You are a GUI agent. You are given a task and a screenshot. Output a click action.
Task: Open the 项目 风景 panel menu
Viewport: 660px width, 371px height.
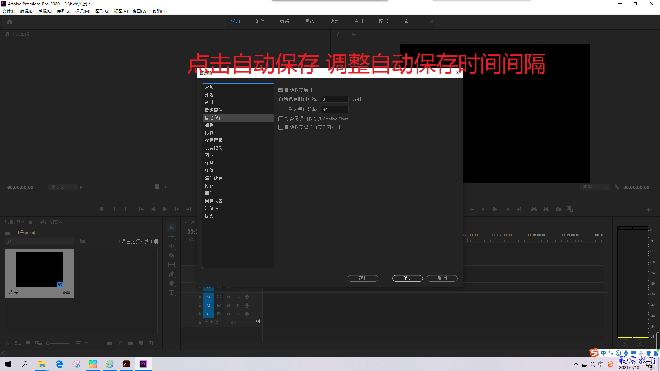pyautogui.click(x=30, y=222)
